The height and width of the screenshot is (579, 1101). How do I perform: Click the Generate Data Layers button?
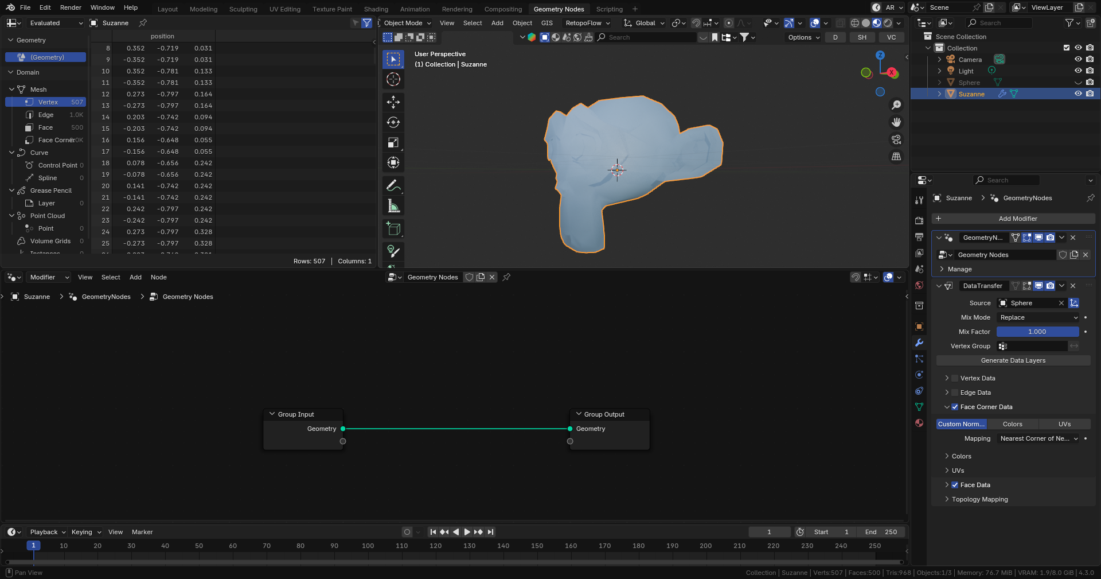(1013, 360)
